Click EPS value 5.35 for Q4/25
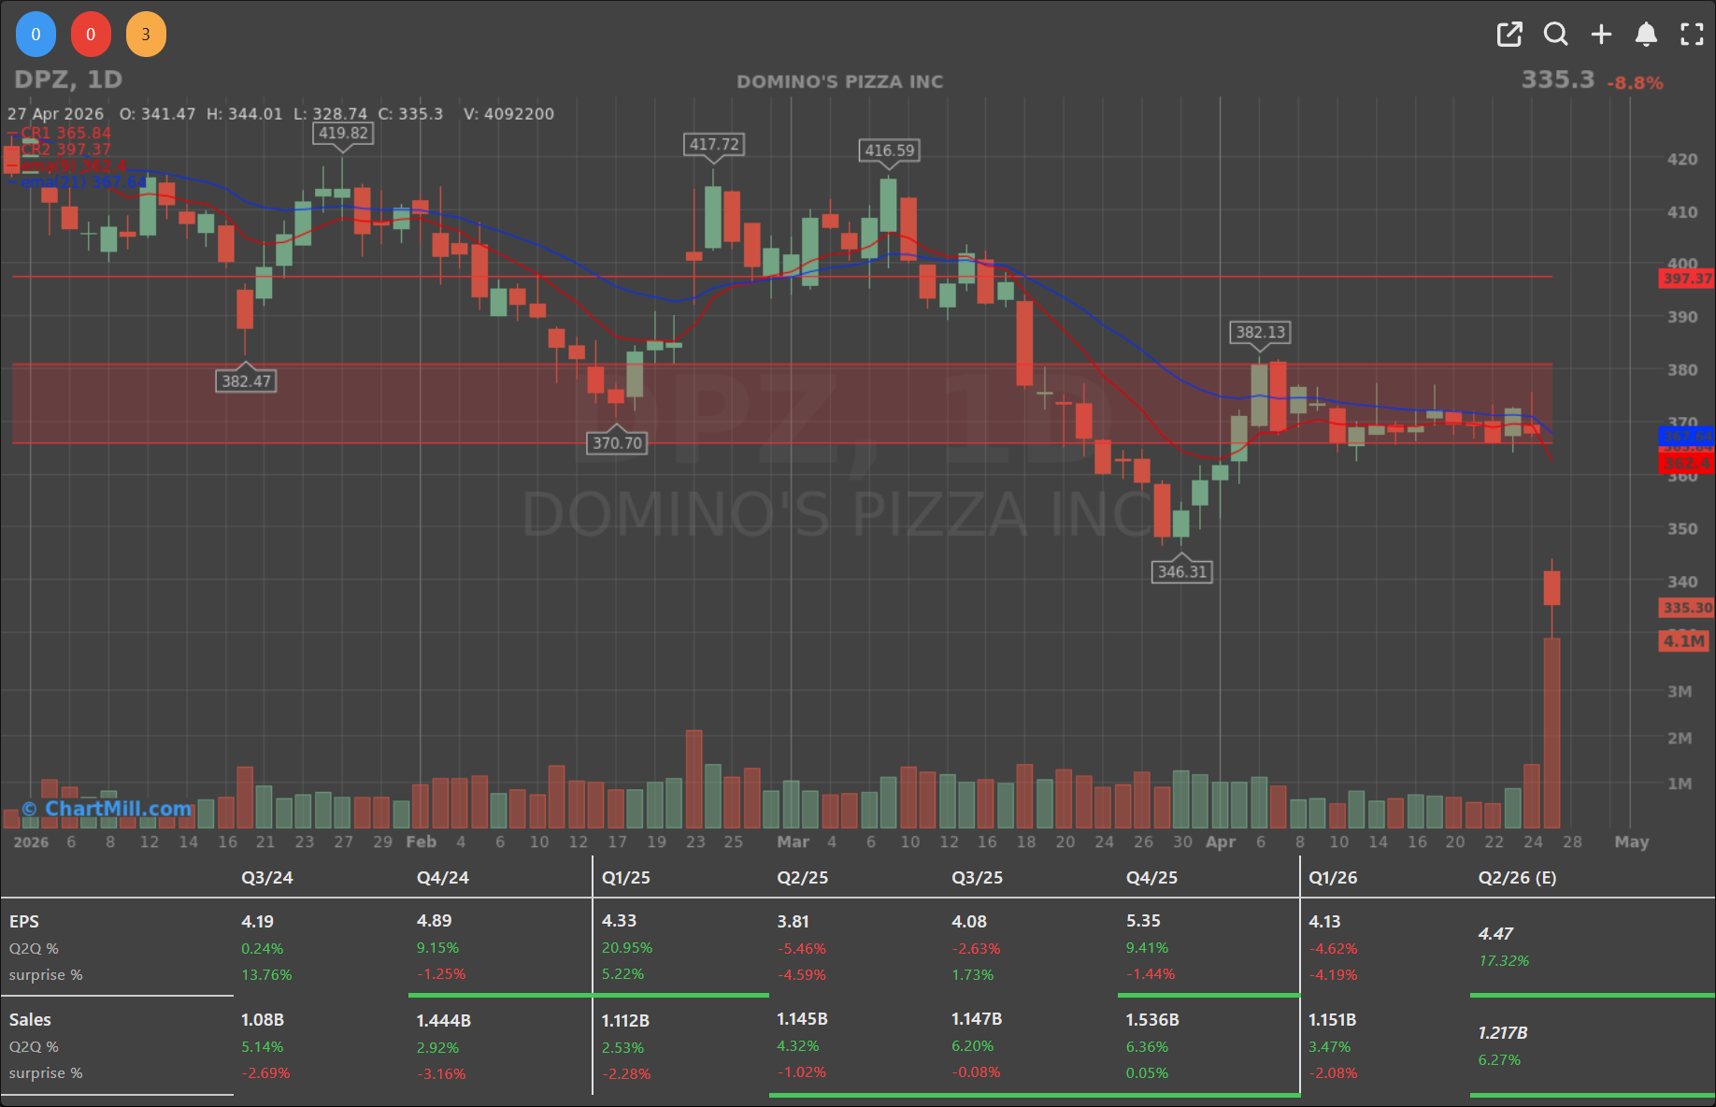This screenshot has width=1716, height=1107. [1143, 922]
